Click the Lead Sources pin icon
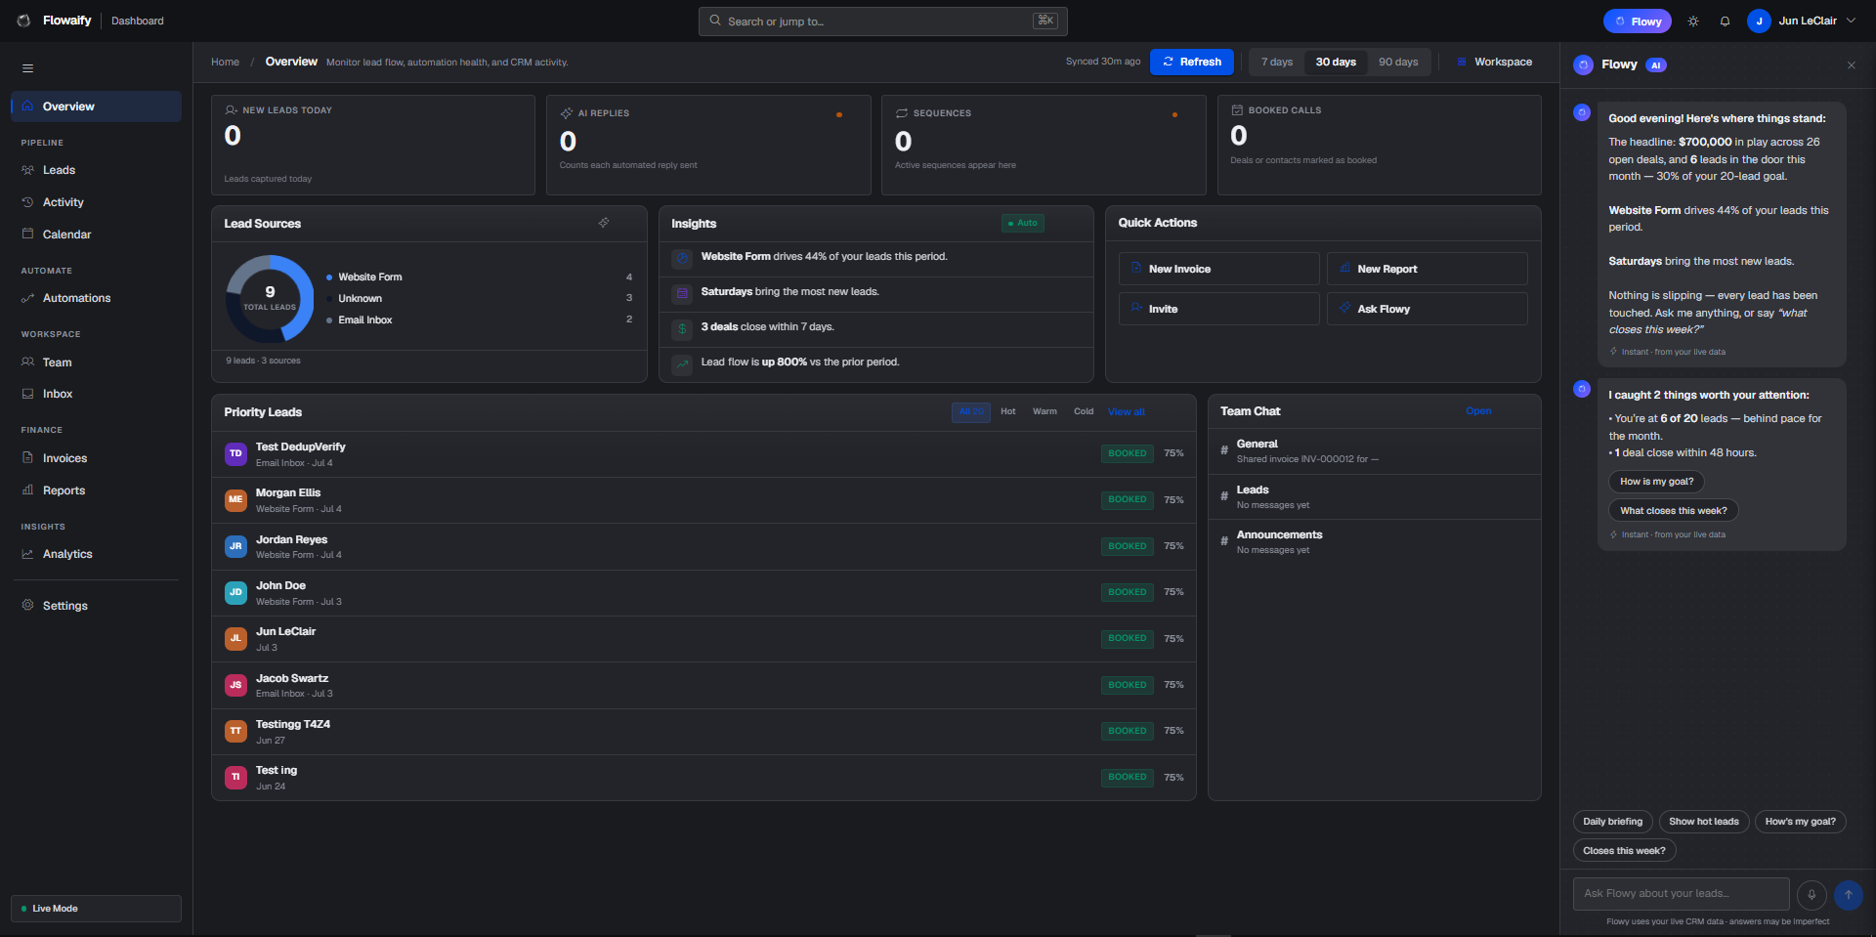 (604, 223)
